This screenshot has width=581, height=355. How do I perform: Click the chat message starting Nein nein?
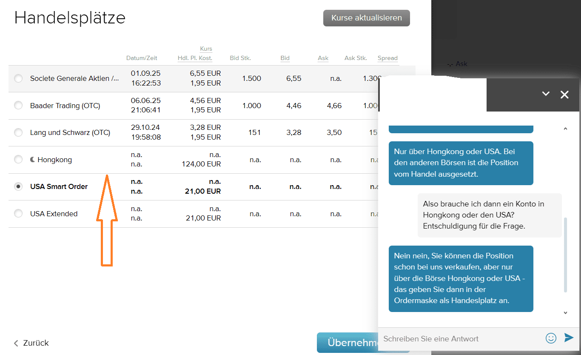461,278
